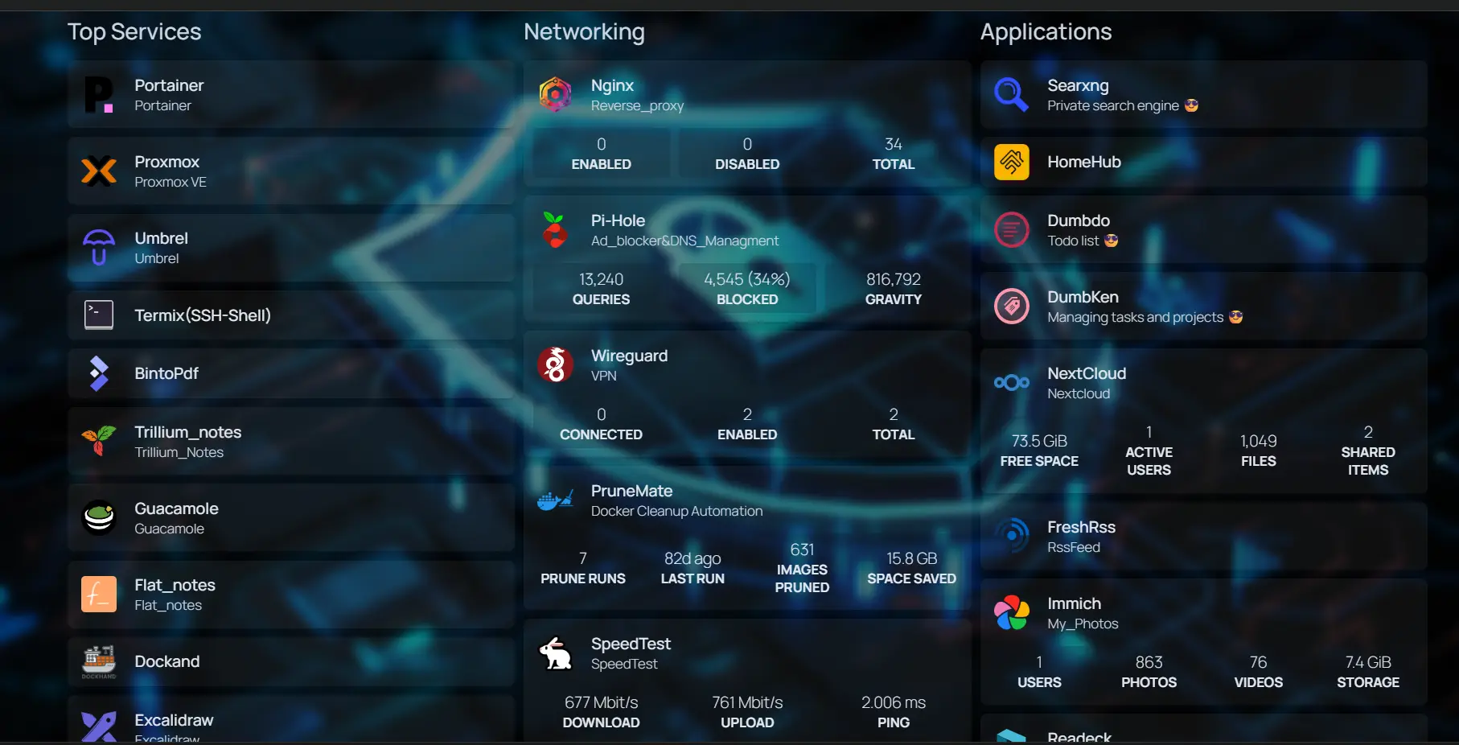Click the Trillium_notes leaf icon

click(x=99, y=442)
